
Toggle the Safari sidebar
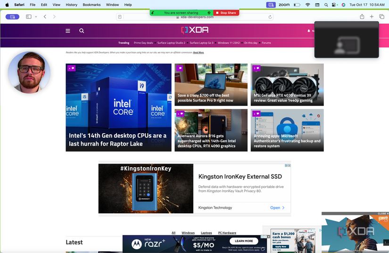coord(29,16)
